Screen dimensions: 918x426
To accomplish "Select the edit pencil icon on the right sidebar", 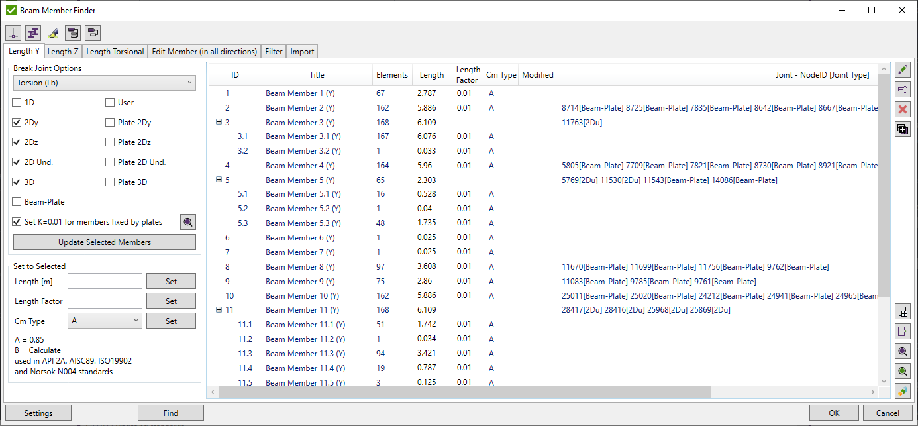I will coord(903,69).
